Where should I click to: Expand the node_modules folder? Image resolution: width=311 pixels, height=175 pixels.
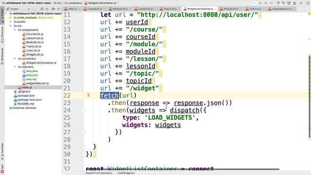click(x=11, y=17)
